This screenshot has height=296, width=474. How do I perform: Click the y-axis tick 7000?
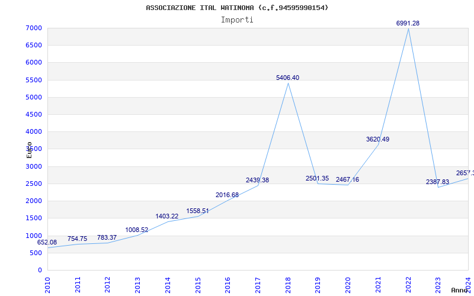click(x=34, y=28)
